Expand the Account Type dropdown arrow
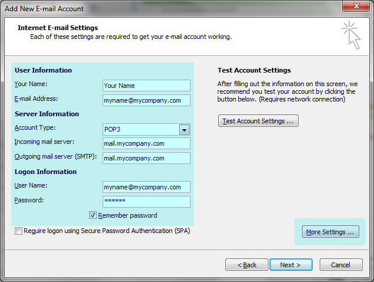 [x=183, y=130]
